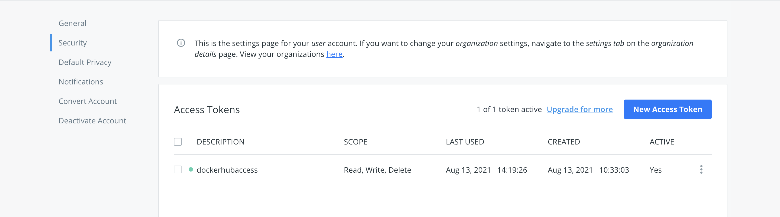Open the dockerhubaccess token options menu
Screen dimensions: 780x217
[x=701, y=170]
